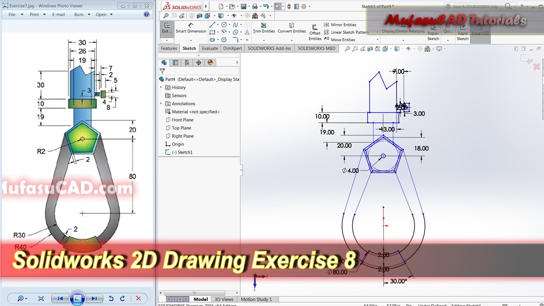The width and height of the screenshot is (544, 306).
Task: Toggle the Select cursor tool
Action: (x=278, y=6)
